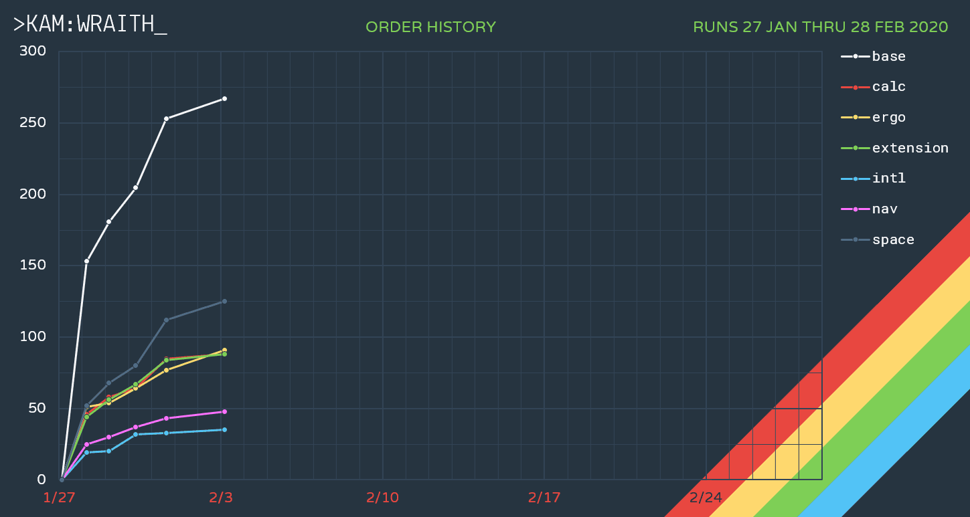
Task: Click the 2/10 x-axis date label
Action: coord(382,498)
